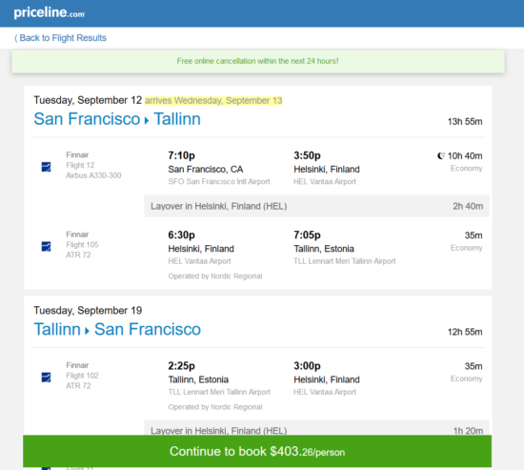This screenshot has height=470, width=524.
Task: Click the 7:10p San Francisco departure time
Action: [x=181, y=155]
